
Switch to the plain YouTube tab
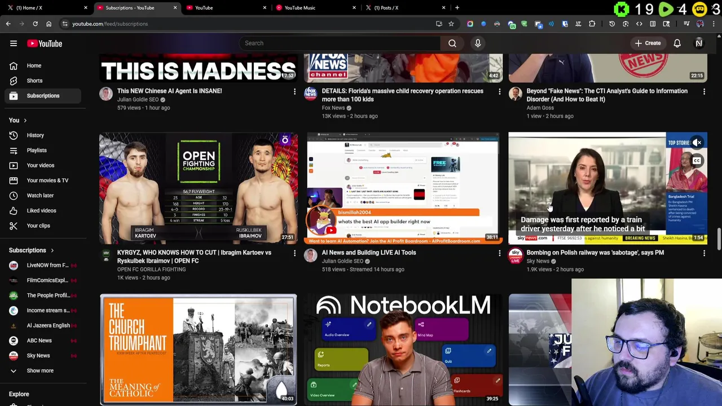[226, 8]
